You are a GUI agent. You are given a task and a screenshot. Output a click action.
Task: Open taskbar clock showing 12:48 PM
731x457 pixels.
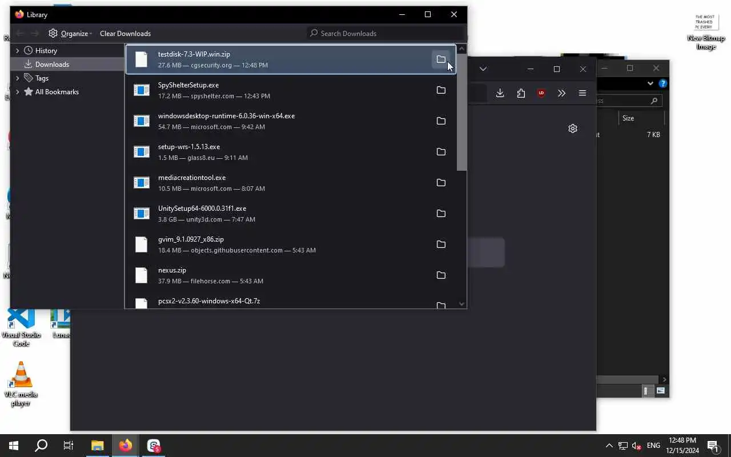coord(682,446)
